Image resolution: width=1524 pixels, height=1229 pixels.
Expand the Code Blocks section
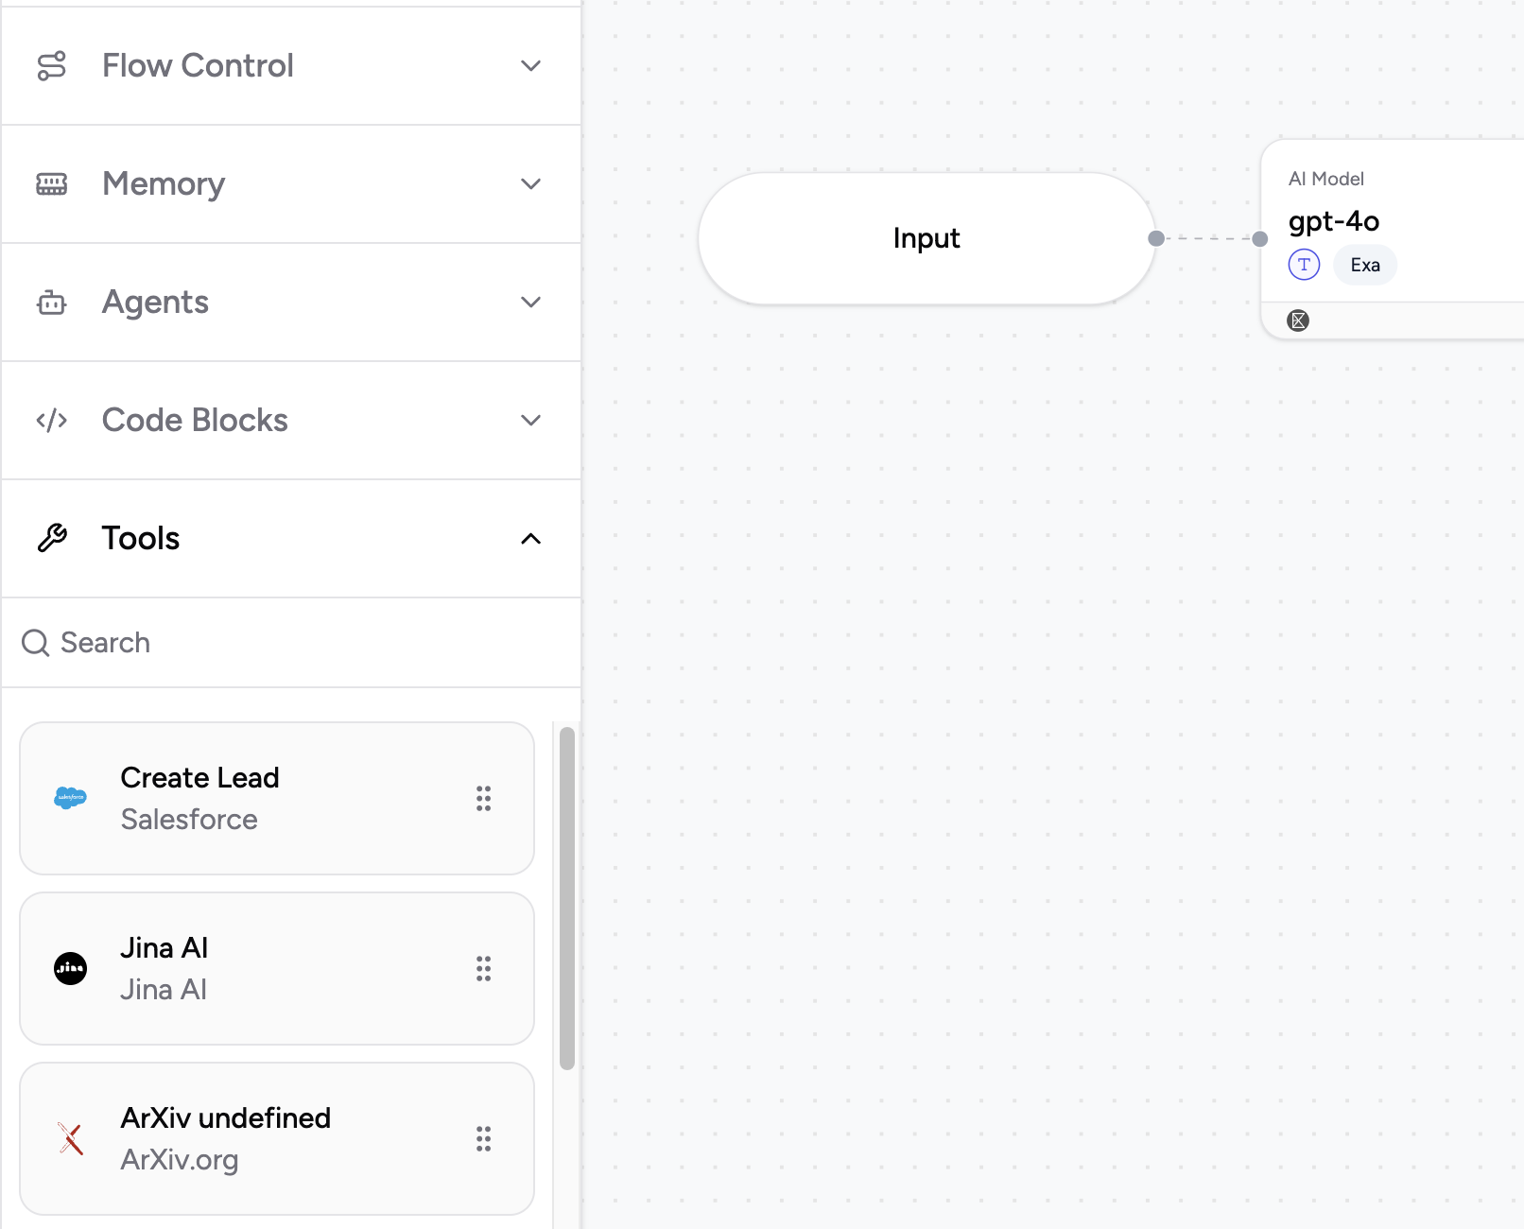(x=530, y=421)
